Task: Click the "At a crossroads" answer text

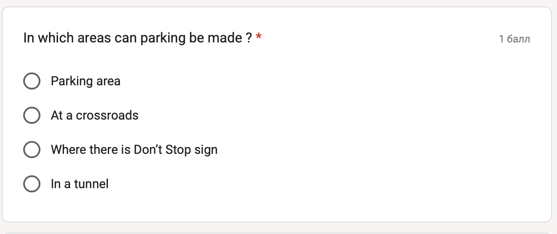Action: coord(95,115)
